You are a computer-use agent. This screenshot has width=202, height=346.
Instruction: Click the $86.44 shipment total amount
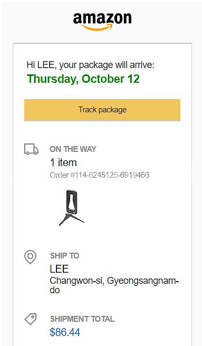point(65,332)
